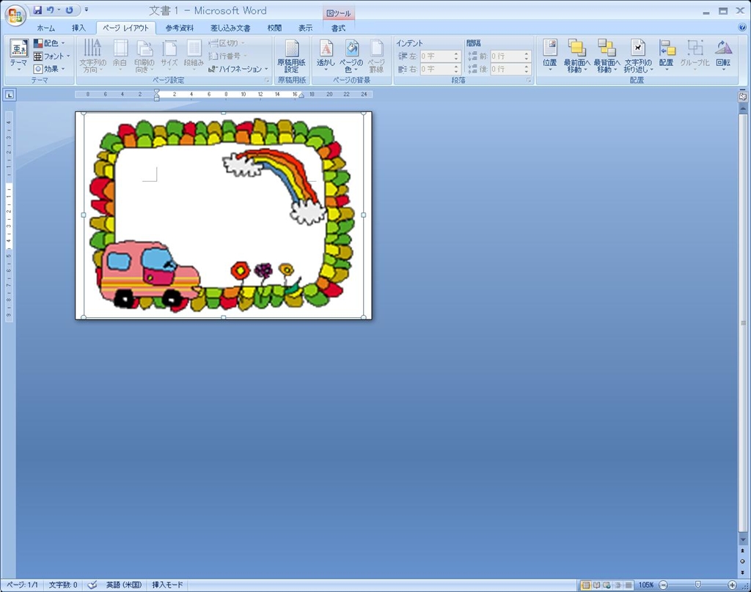751x592 pixels.
Task: Expand the 効果 theme effects dropdown
Action: pos(49,69)
